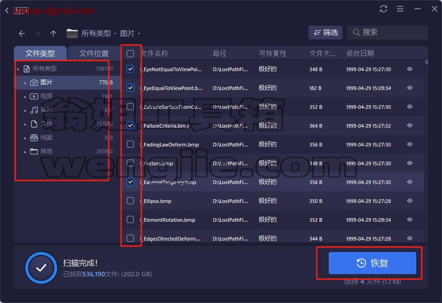
Task: Open the hamburger menu icon
Action: [x=400, y=9]
